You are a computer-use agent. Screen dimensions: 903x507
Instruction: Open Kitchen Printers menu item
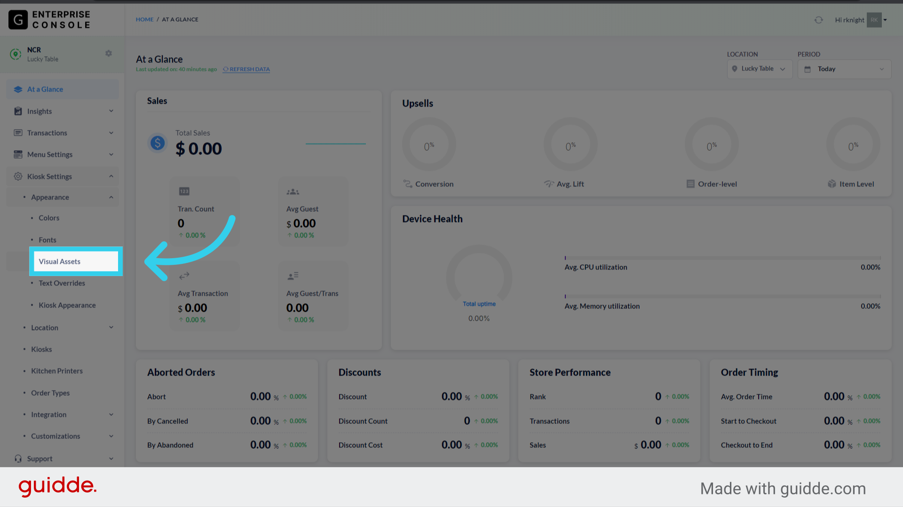[57, 371]
